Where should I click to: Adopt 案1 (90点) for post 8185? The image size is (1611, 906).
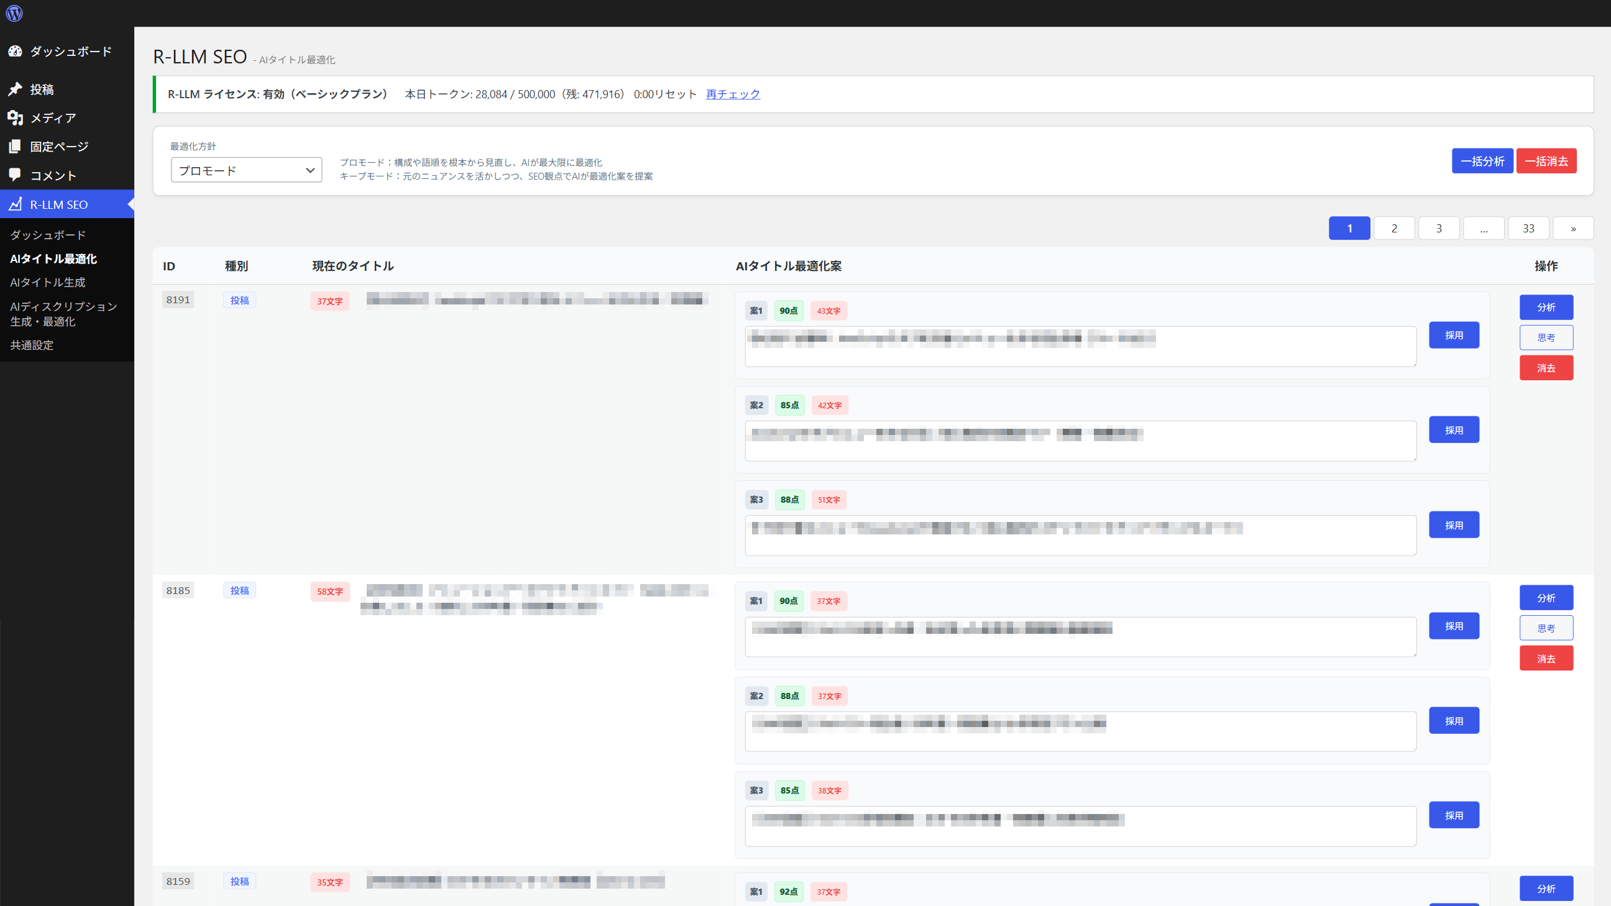(x=1454, y=626)
